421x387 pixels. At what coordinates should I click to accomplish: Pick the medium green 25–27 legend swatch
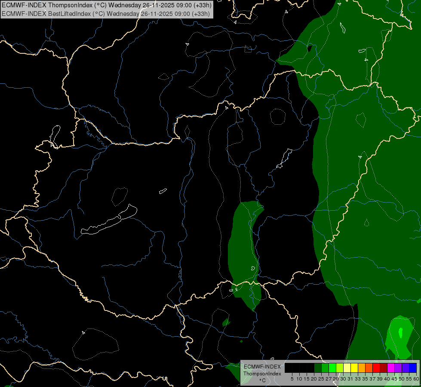(325, 368)
